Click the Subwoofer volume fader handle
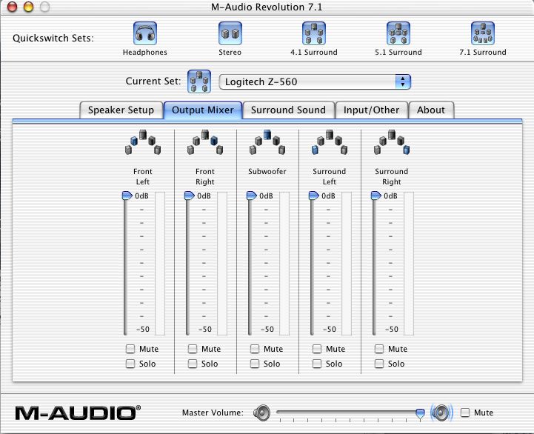Screen dimensions: 534x434 252,196
